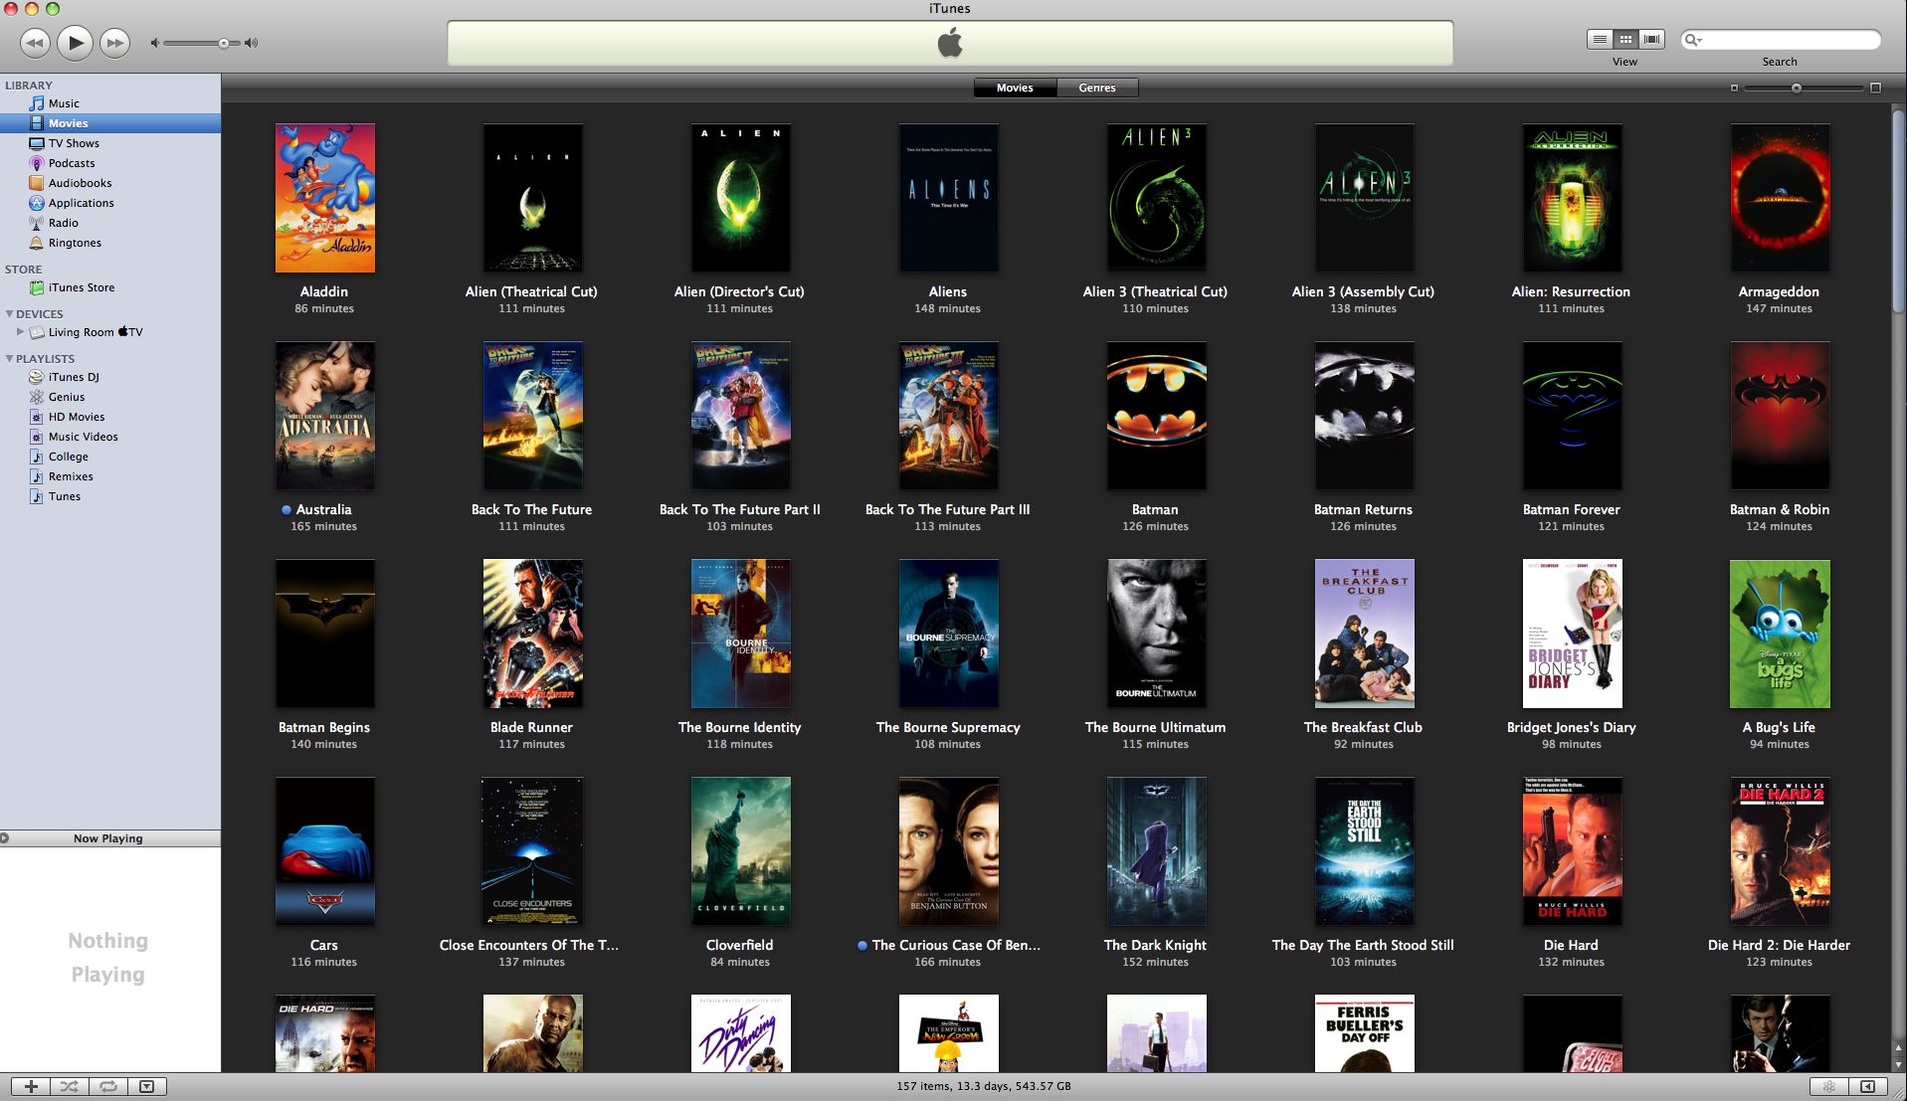Click "157 items, 13.3 days, 543.57 GB" status text
1907x1101 pixels.
click(x=984, y=1086)
